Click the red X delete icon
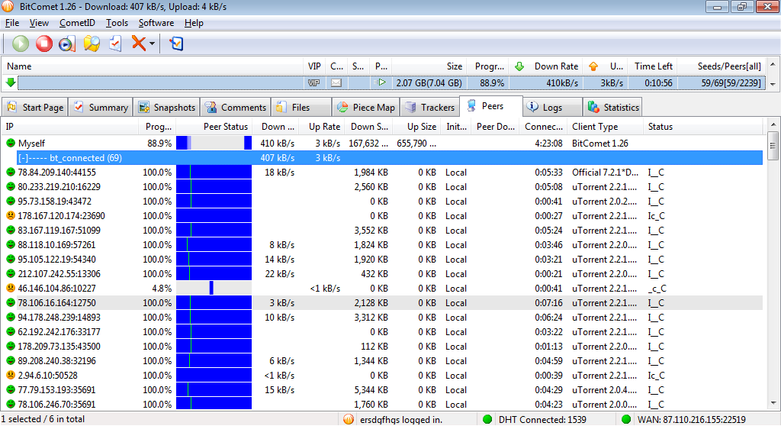Viewport: 781px width, 426px height. pyautogui.click(x=138, y=44)
